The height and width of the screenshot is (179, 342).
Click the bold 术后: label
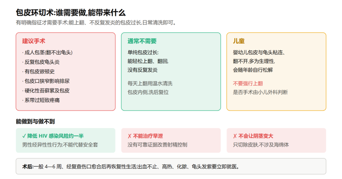click(x=28, y=167)
